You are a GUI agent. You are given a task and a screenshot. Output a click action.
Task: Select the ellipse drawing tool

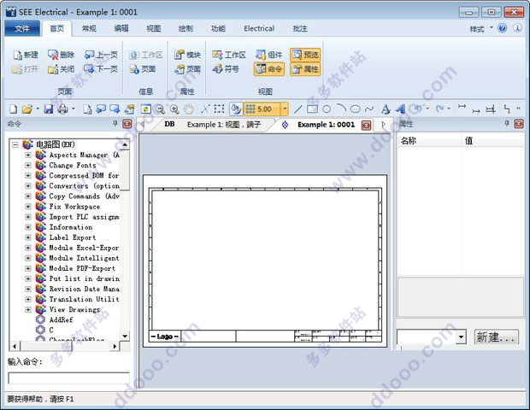(356, 109)
